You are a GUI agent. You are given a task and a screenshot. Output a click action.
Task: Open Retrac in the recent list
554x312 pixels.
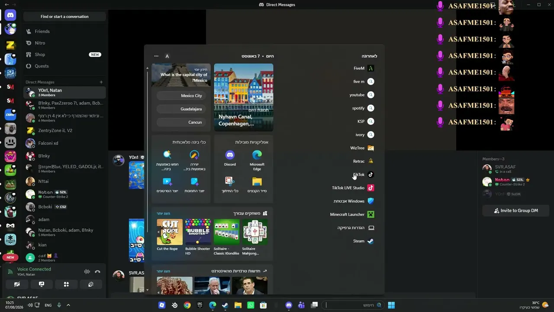[364, 161]
